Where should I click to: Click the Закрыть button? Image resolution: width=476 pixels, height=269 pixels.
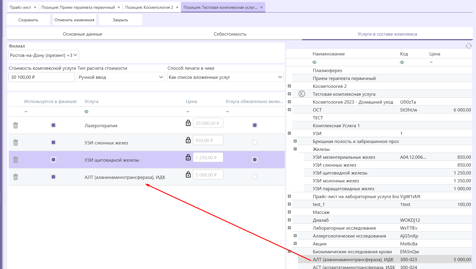[121, 20]
